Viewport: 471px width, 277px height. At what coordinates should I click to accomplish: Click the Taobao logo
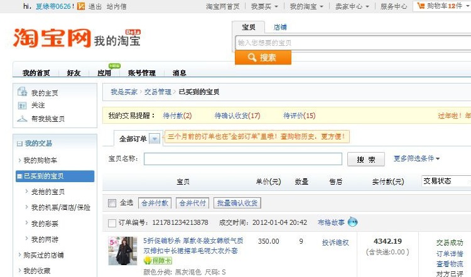point(52,38)
